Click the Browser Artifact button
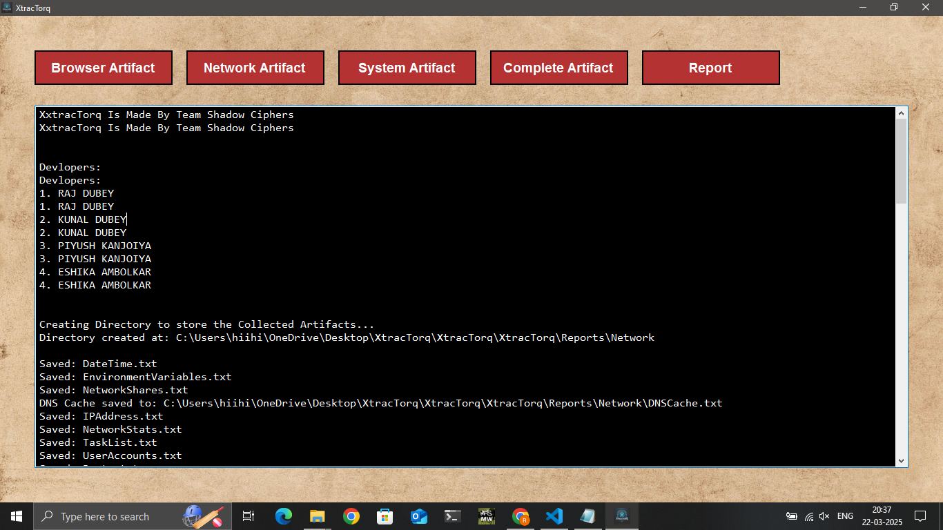943x530 pixels. [x=103, y=68]
